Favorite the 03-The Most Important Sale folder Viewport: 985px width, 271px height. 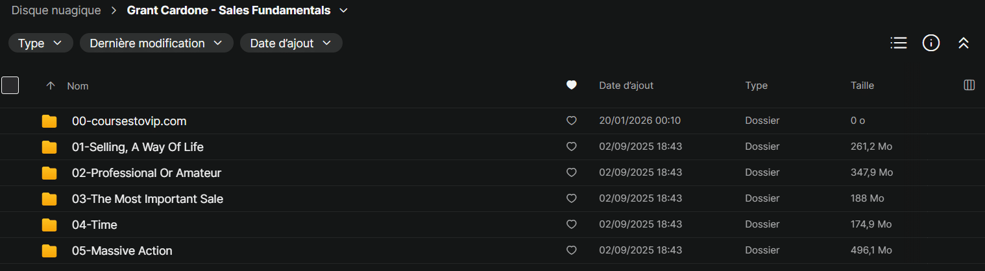(572, 198)
